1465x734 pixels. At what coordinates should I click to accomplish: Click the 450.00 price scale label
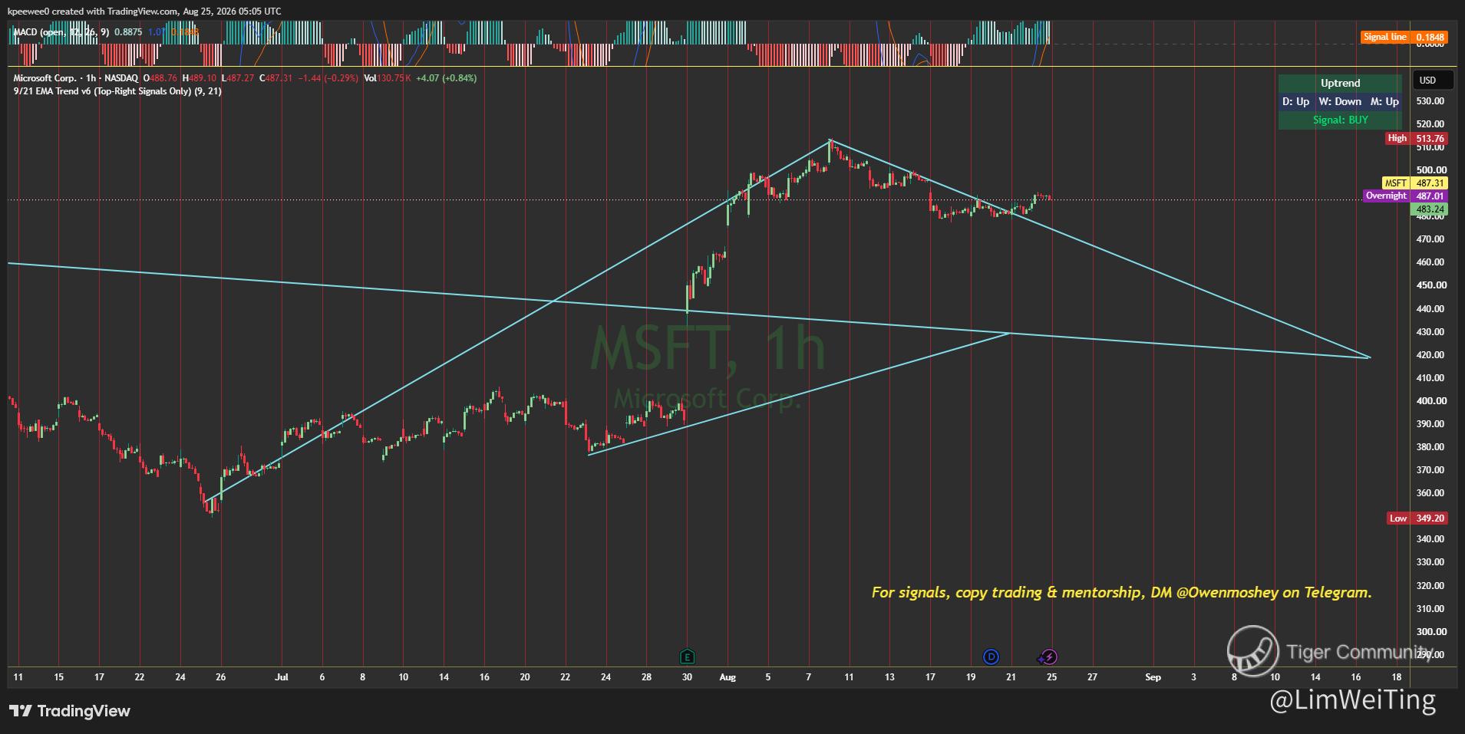click(1430, 285)
